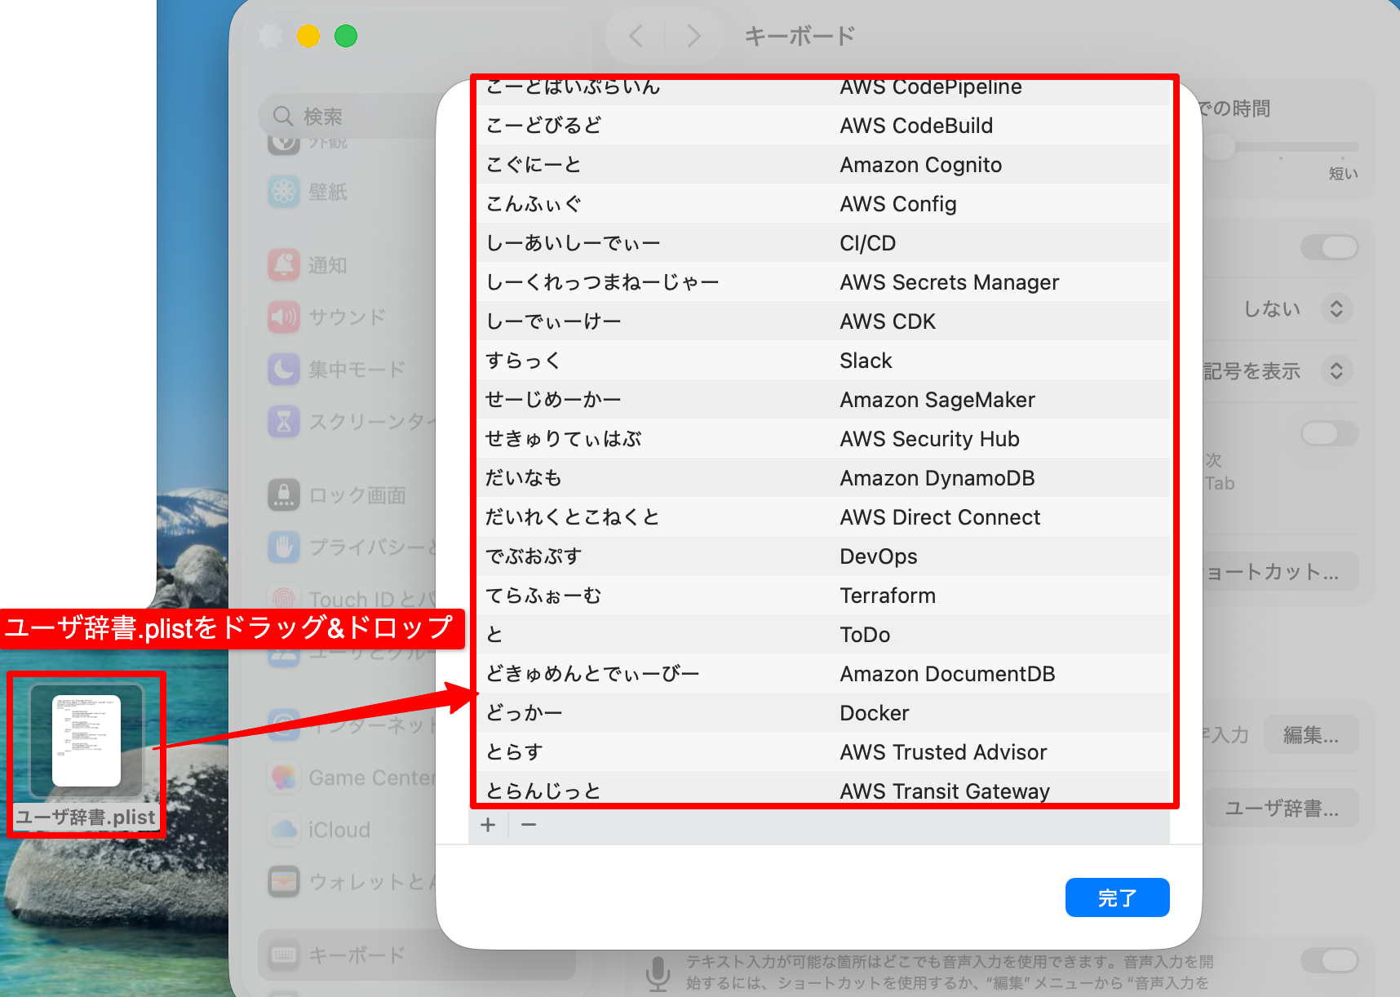Select the Amazon DocumentDB entry

[x=824, y=674]
